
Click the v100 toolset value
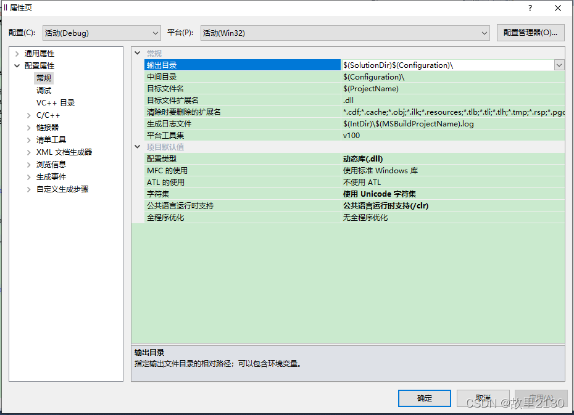pos(453,135)
